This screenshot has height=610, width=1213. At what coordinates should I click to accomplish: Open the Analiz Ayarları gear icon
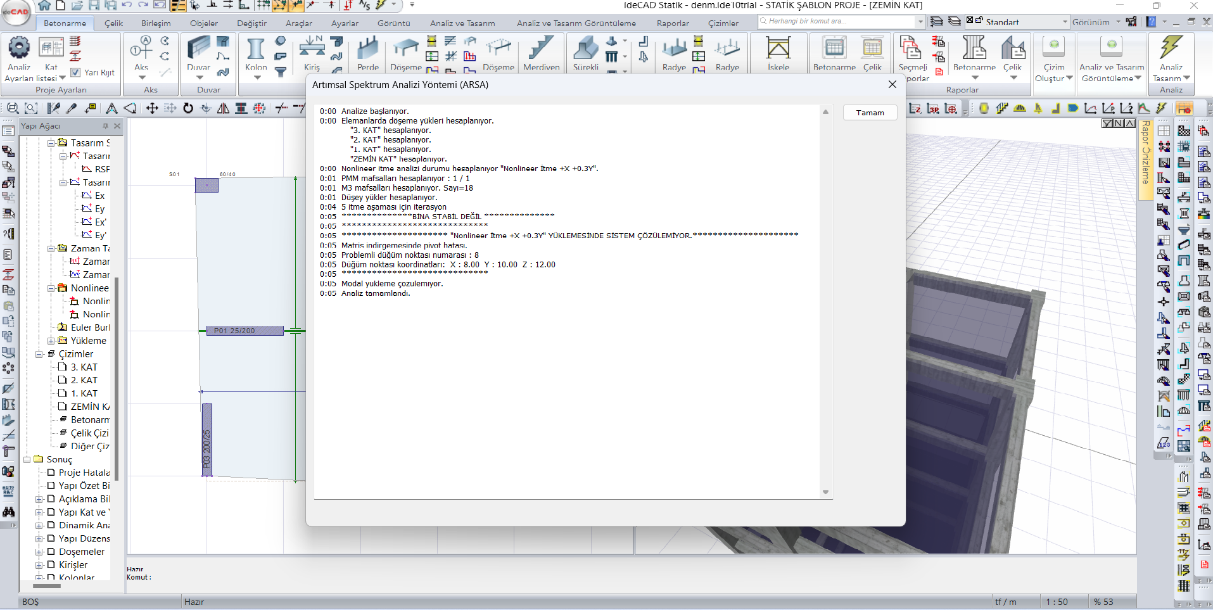click(x=18, y=49)
